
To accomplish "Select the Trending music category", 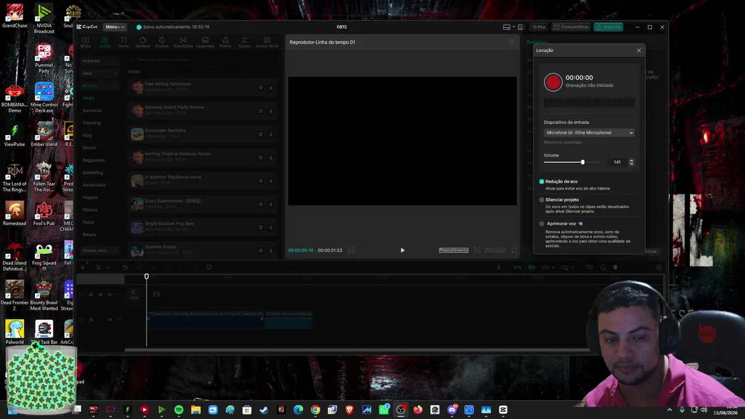I will (x=91, y=123).
